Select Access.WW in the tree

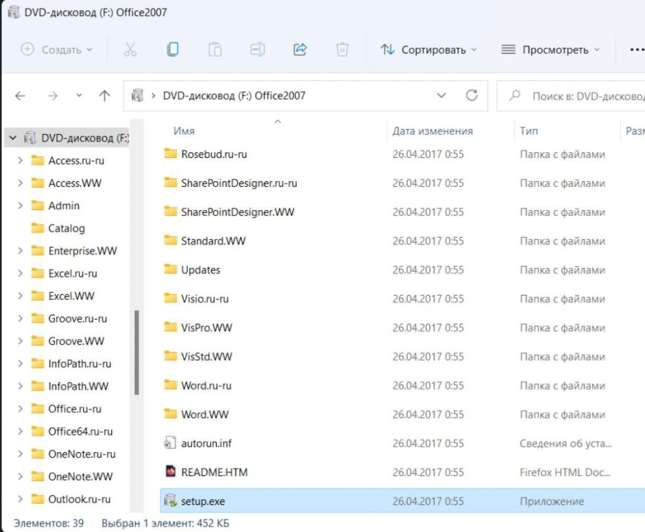pos(74,183)
